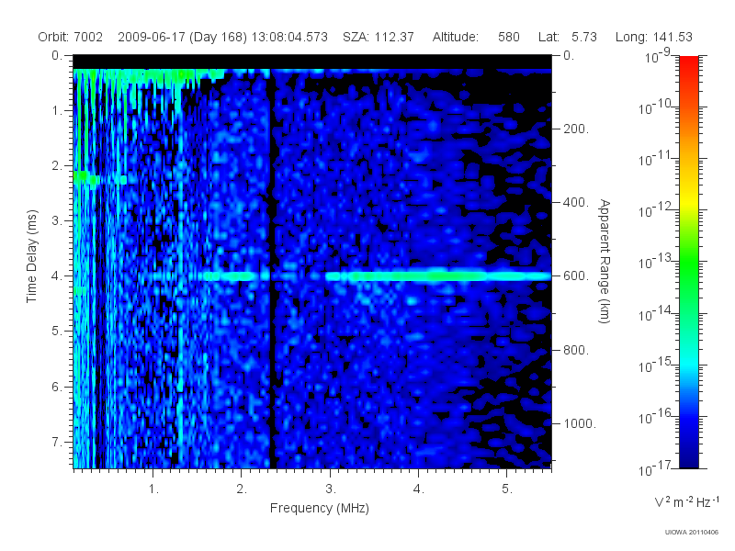Click the 'UIOWA 20110406' credit text

coord(692,533)
